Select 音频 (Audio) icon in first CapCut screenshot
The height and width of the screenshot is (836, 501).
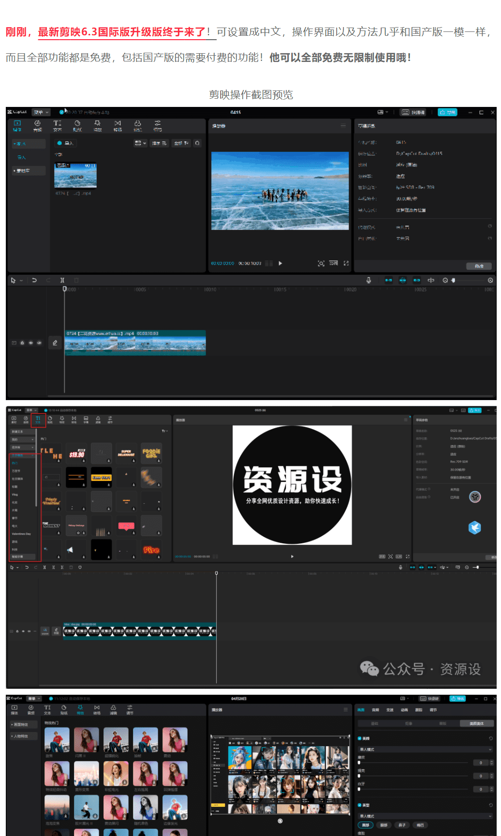[37, 126]
